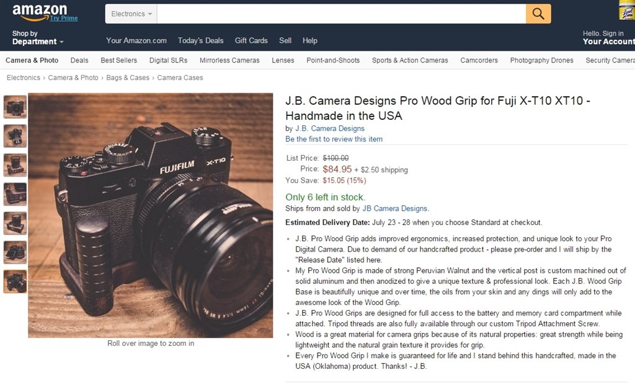Select the first product thumbnail

click(16, 107)
